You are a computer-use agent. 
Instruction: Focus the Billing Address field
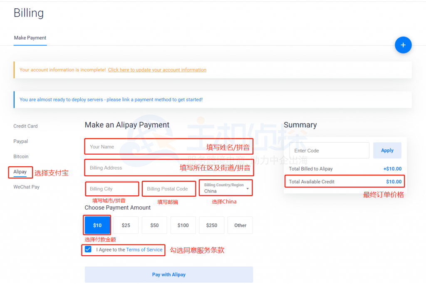[169, 168]
